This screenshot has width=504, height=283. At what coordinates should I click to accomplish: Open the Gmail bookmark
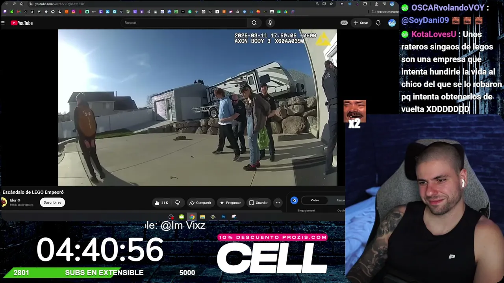coord(19,12)
